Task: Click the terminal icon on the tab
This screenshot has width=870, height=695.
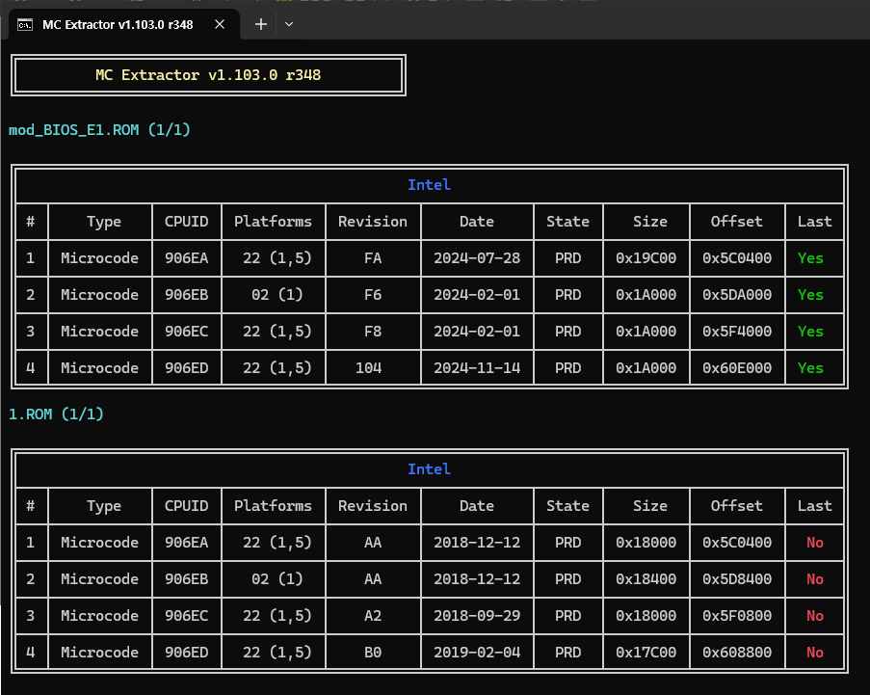Action: (x=25, y=24)
